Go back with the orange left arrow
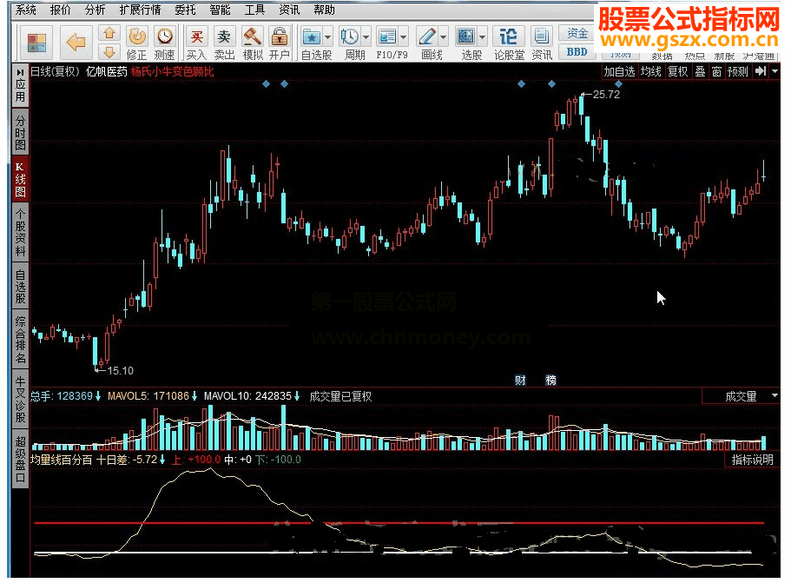 (x=76, y=43)
